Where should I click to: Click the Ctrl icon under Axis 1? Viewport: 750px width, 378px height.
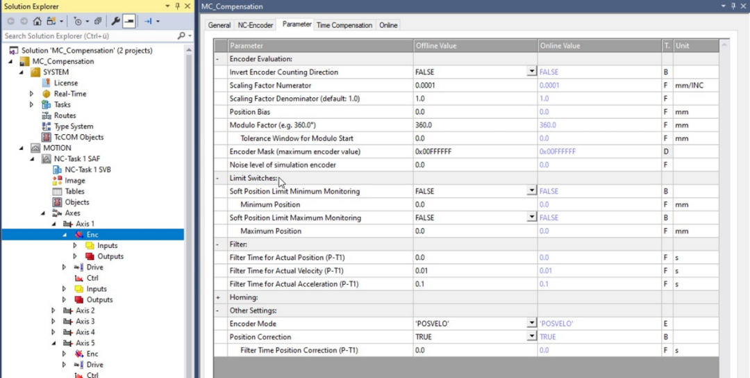click(x=79, y=278)
